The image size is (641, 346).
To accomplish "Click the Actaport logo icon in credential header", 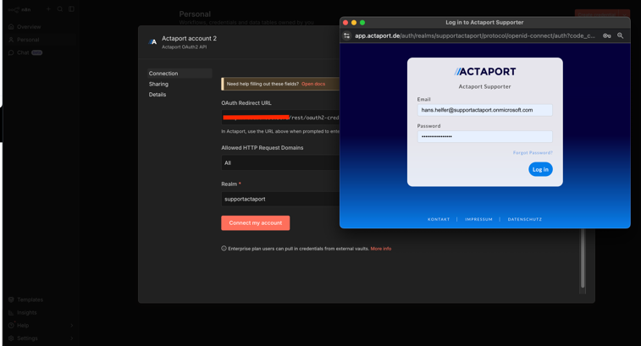I will click(153, 41).
